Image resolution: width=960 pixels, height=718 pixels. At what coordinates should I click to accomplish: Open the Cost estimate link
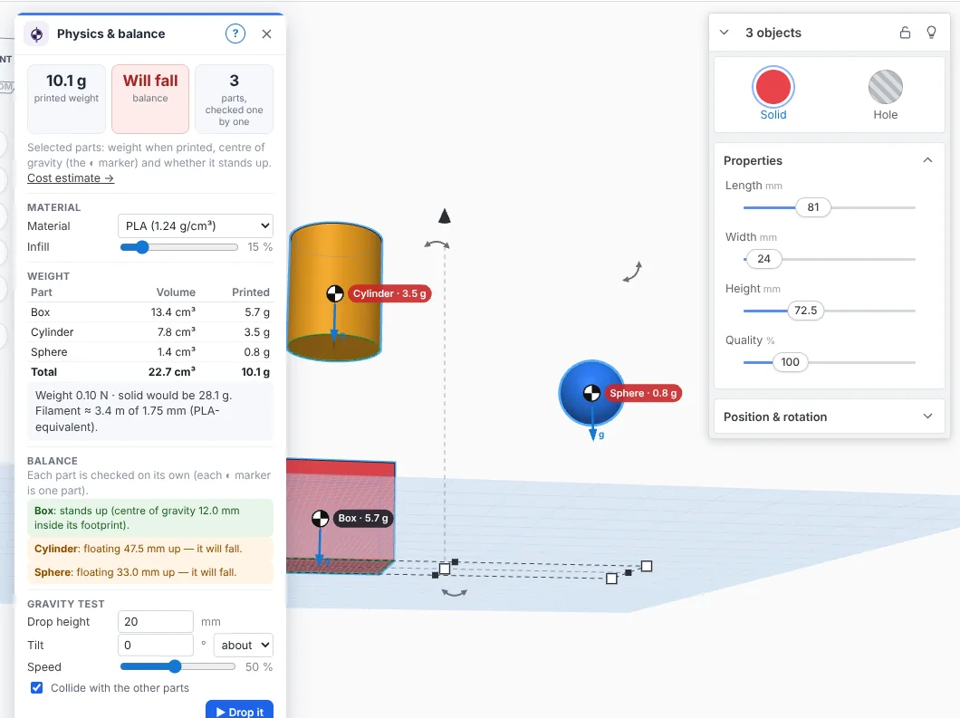[x=71, y=178]
